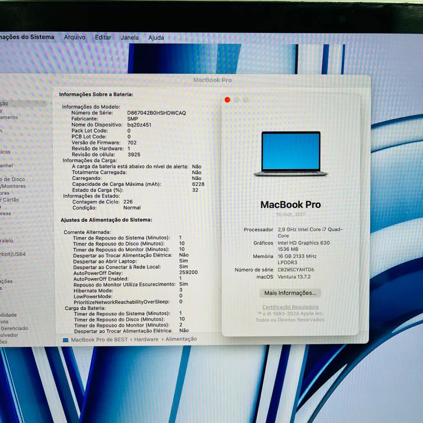
Task: Click Mac serial number "C02W5CYAHTD6"
Action: (296, 270)
